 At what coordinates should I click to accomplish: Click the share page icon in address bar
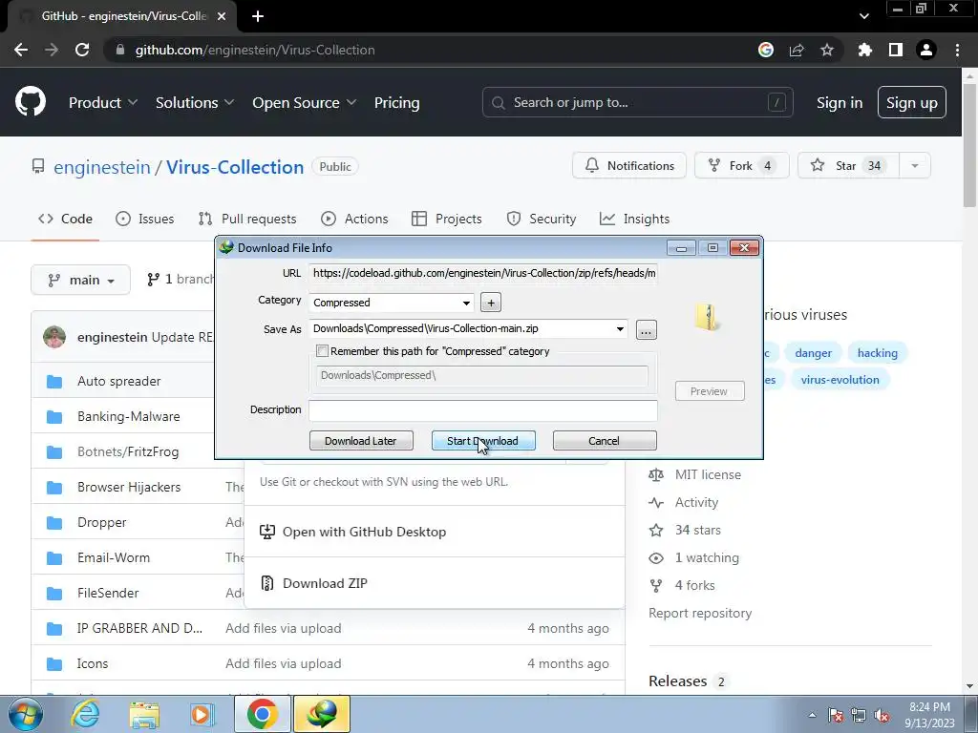[x=797, y=50]
